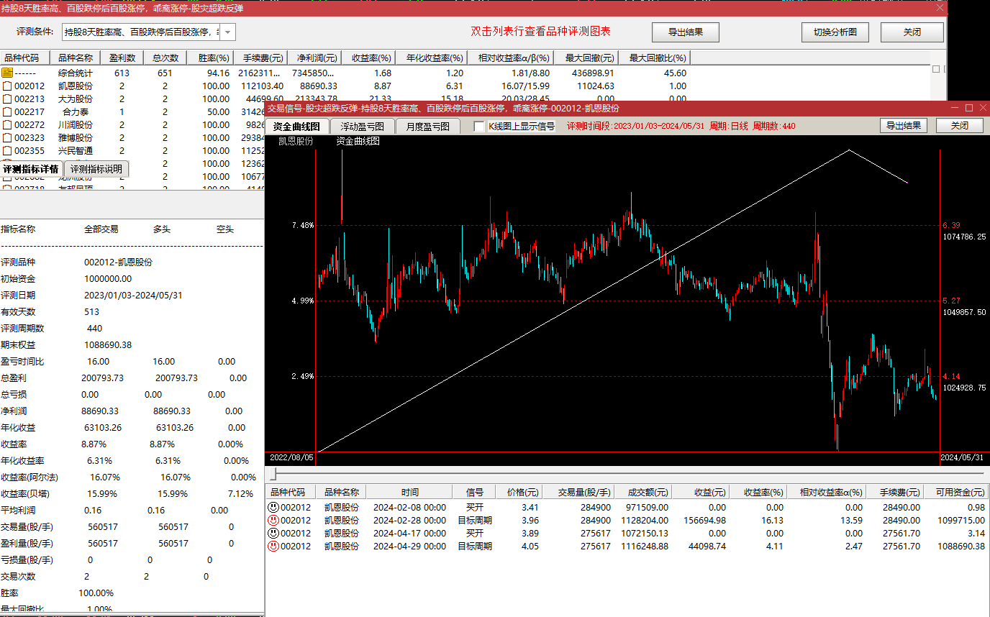Open the 评测指标说明 tab
Viewport: 990px width, 617px height.
(x=96, y=169)
